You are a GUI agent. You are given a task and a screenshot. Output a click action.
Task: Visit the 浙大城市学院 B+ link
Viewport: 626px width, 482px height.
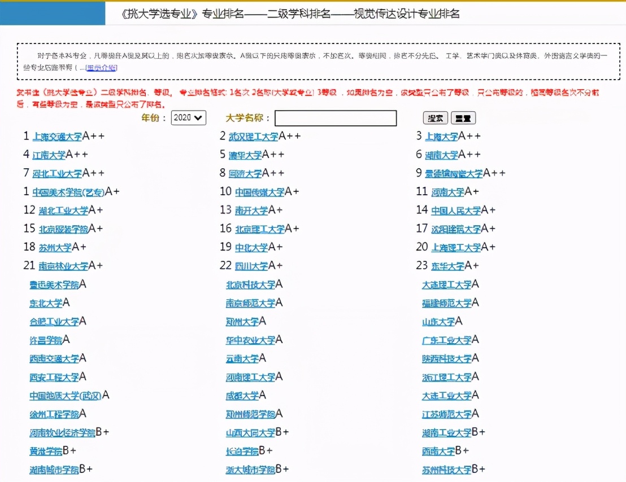coord(250,469)
